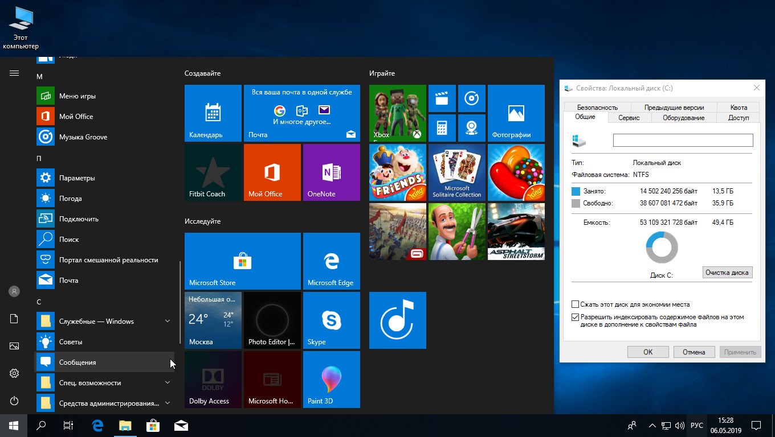
Task: Open taskbar Search magnifier
Action: [x=41, y=425]
